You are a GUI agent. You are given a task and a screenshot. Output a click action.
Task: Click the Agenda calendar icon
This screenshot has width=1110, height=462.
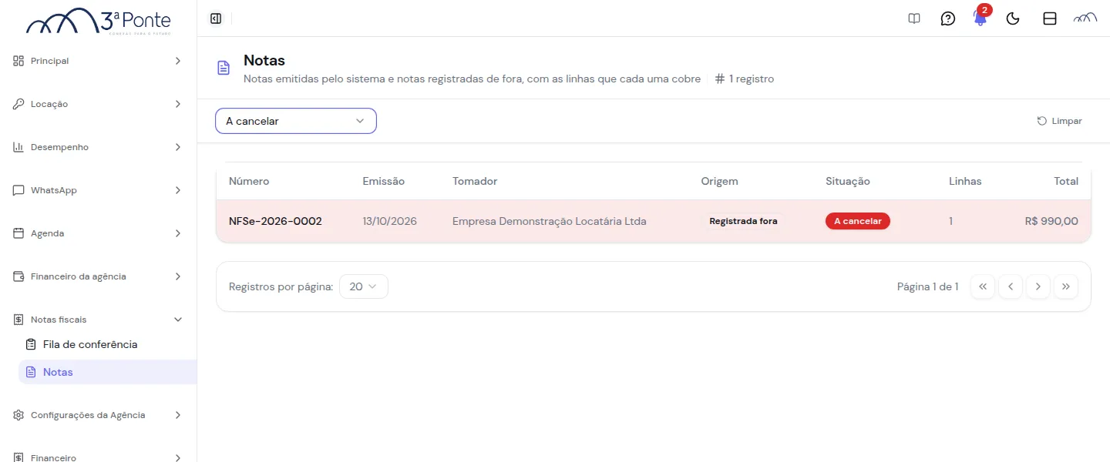click(18, 233)
